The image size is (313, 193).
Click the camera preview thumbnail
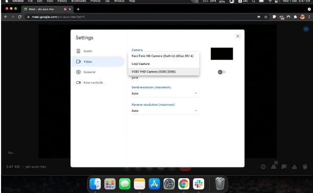(222, 54)
